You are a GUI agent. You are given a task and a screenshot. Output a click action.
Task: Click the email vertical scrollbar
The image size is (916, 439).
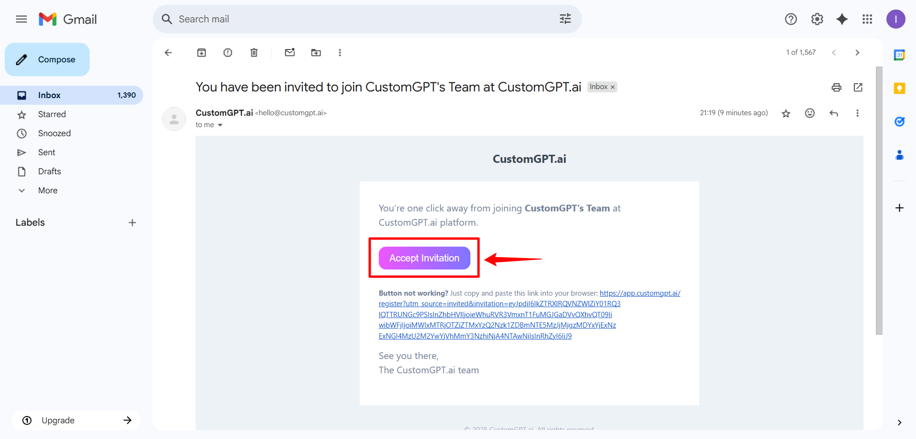[879, 200]
